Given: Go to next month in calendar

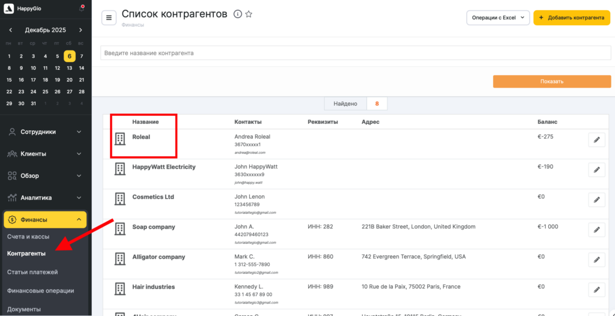Looking at the screenshot, I should pos(80,30).
